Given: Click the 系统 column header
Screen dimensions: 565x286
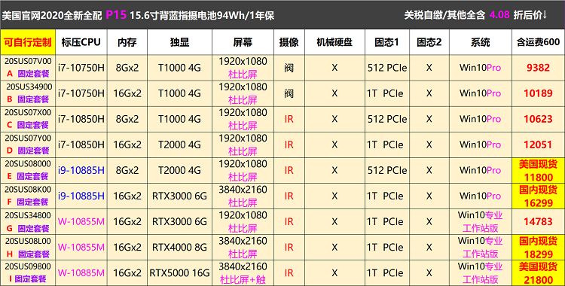Looking at the screenshot, I should coord(481,42).
